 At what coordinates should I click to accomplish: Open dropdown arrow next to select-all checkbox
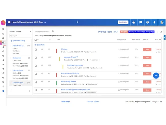[38, 40]
